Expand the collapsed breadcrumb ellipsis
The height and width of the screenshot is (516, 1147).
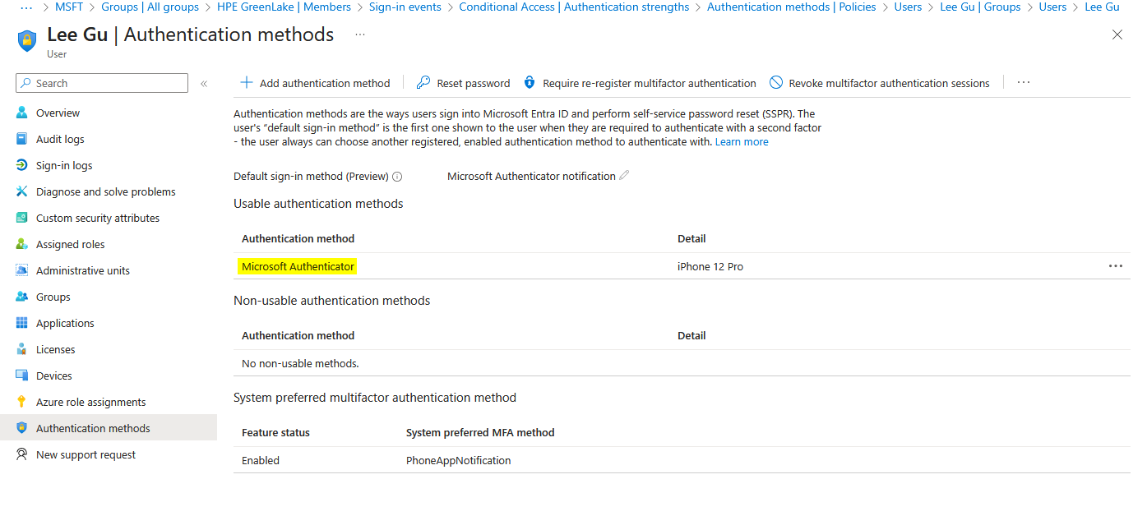pos(25,7)
